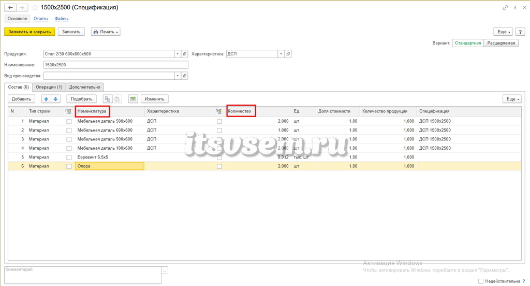Open the Отчеты section link

coord(41,19)
